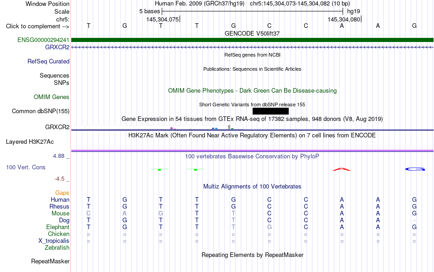Click the Mouse row's gray C base
434x272 pixels.
89,214
